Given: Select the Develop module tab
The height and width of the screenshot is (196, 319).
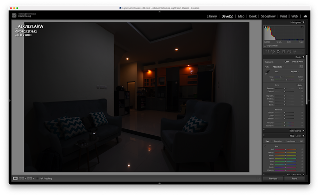Looking at the screenshot, I should point(227,16).
